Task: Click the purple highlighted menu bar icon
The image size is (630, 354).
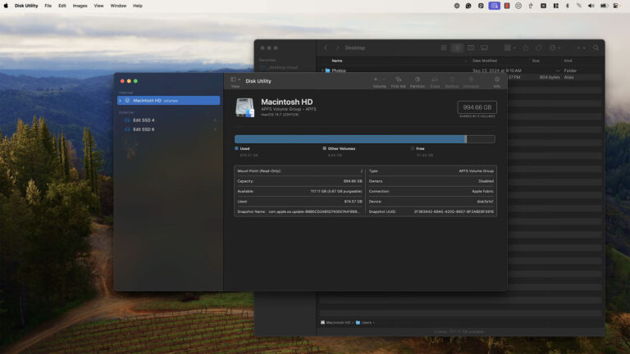Action: (494, 6)
